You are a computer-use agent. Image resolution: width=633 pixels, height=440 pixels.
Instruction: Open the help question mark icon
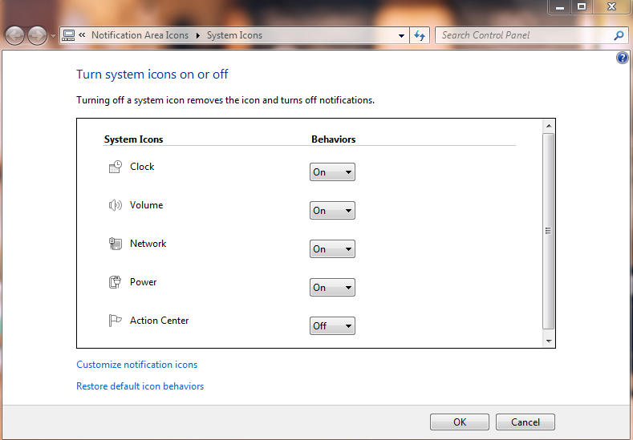pyautogui.click(x=622, y=58)
